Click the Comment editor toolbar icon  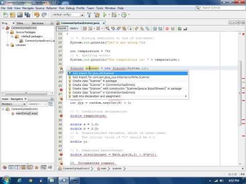179,29
